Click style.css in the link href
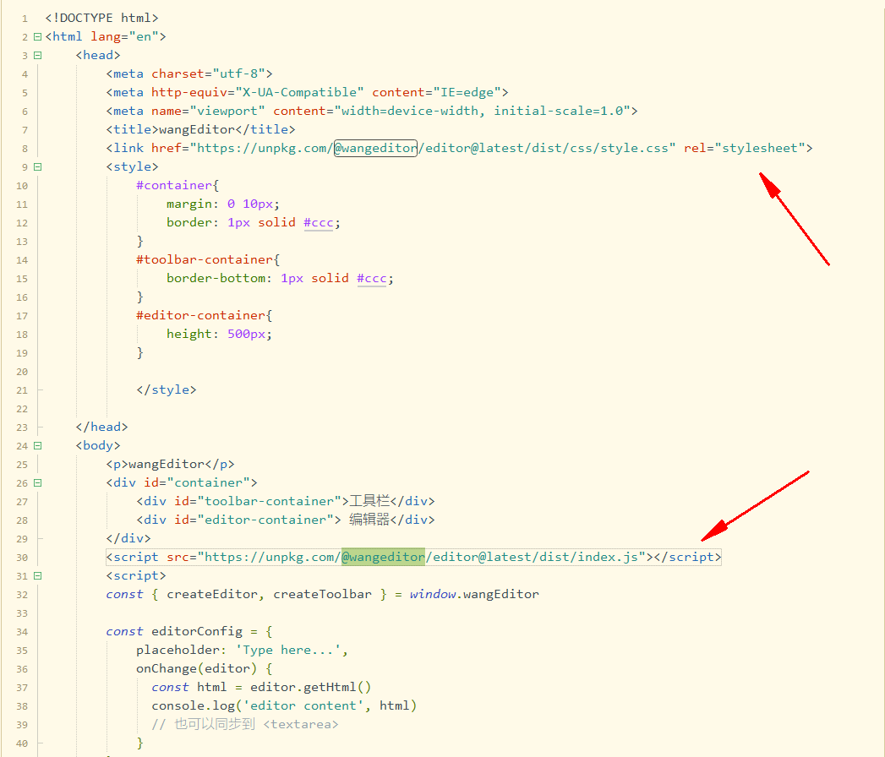 click(x=635, y=149)
